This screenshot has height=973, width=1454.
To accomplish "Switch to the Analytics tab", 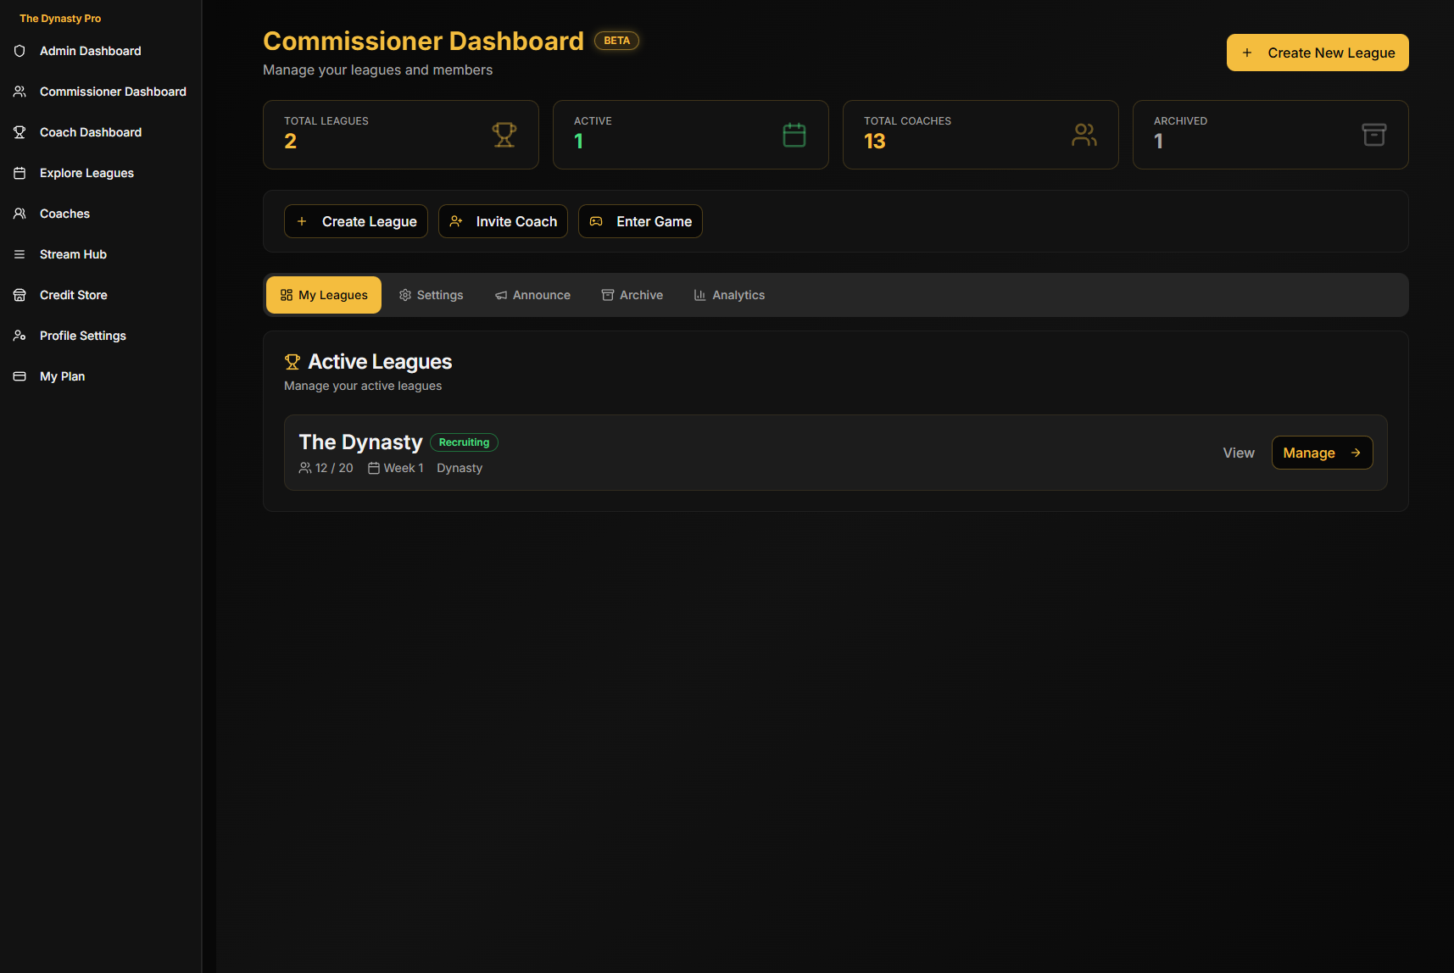I will [x=729, y=294].
